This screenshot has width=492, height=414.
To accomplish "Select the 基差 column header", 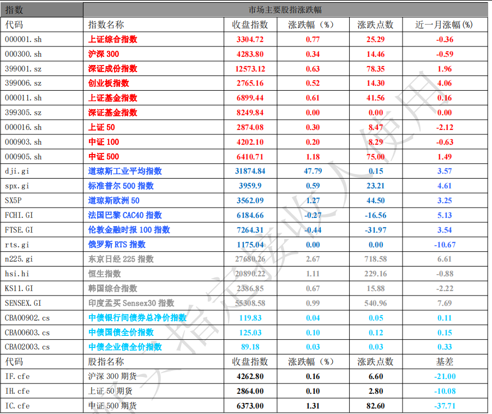I will click(x=444, y=362).
